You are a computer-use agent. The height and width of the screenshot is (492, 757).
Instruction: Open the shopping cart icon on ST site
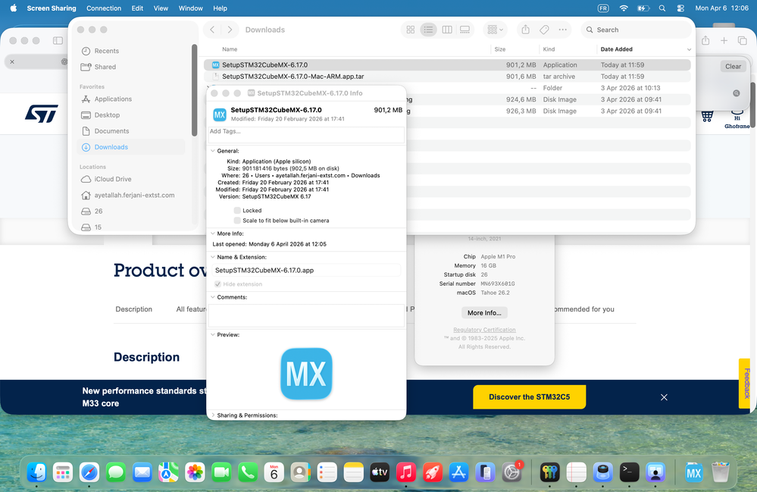click(x=707, y=116)
